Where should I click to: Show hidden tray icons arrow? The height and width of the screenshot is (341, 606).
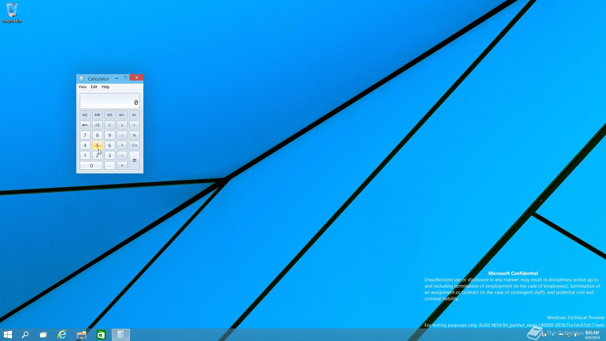coord(553,335)
